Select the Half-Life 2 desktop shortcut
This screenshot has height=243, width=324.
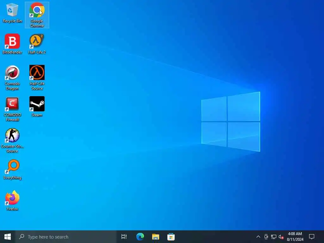point(37,44)
